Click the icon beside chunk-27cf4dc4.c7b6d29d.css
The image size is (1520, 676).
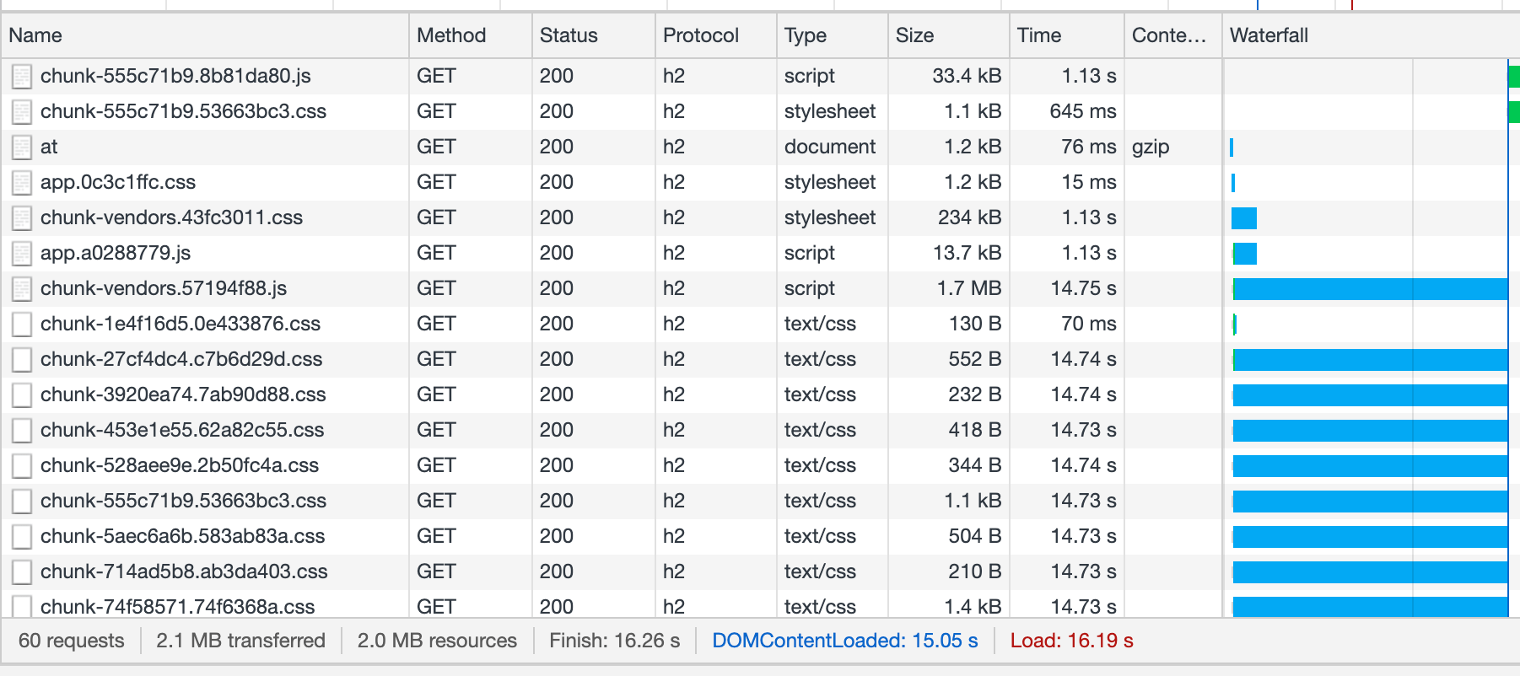tap(22, 360)
